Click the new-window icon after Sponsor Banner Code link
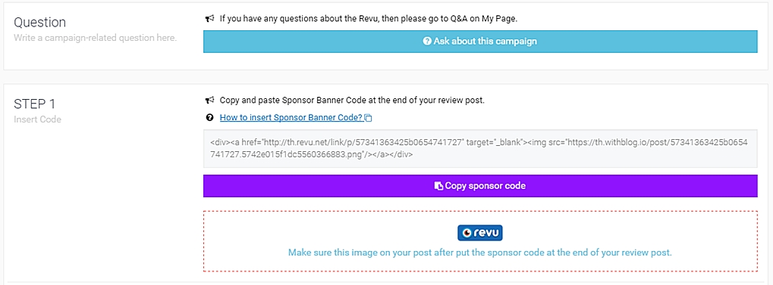 tap(368, 118)
